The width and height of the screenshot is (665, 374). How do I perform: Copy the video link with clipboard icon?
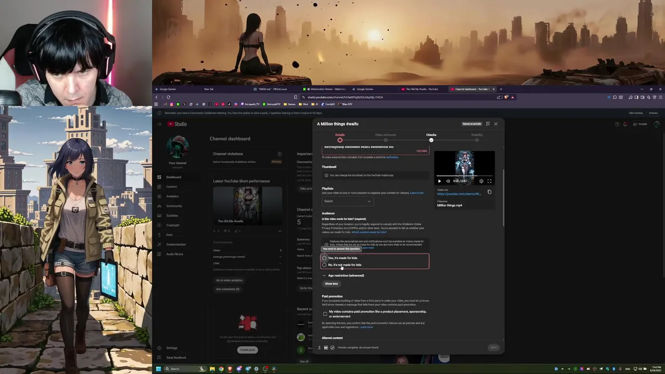[x=489, y=192]
